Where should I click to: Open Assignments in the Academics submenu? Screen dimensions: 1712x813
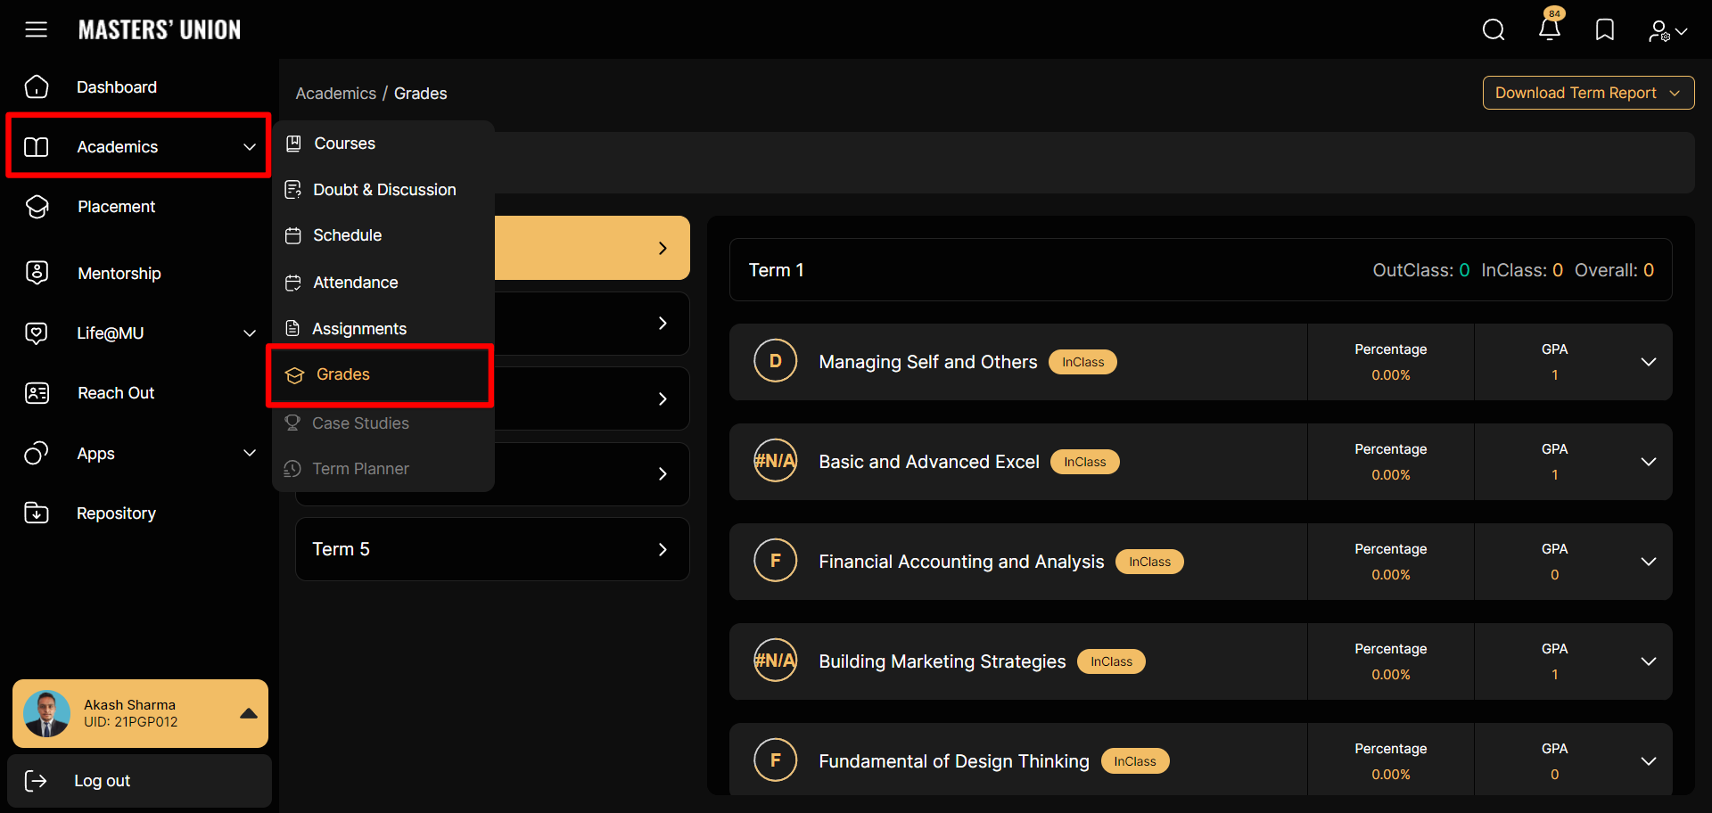coord(358,329)
